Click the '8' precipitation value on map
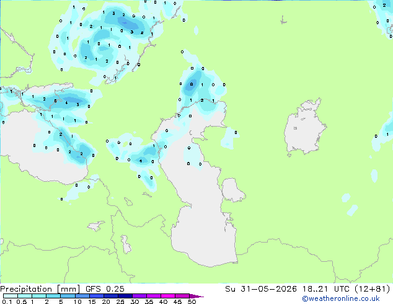The width and height of the screenshot is (393, 304). (x=192, y=84)
